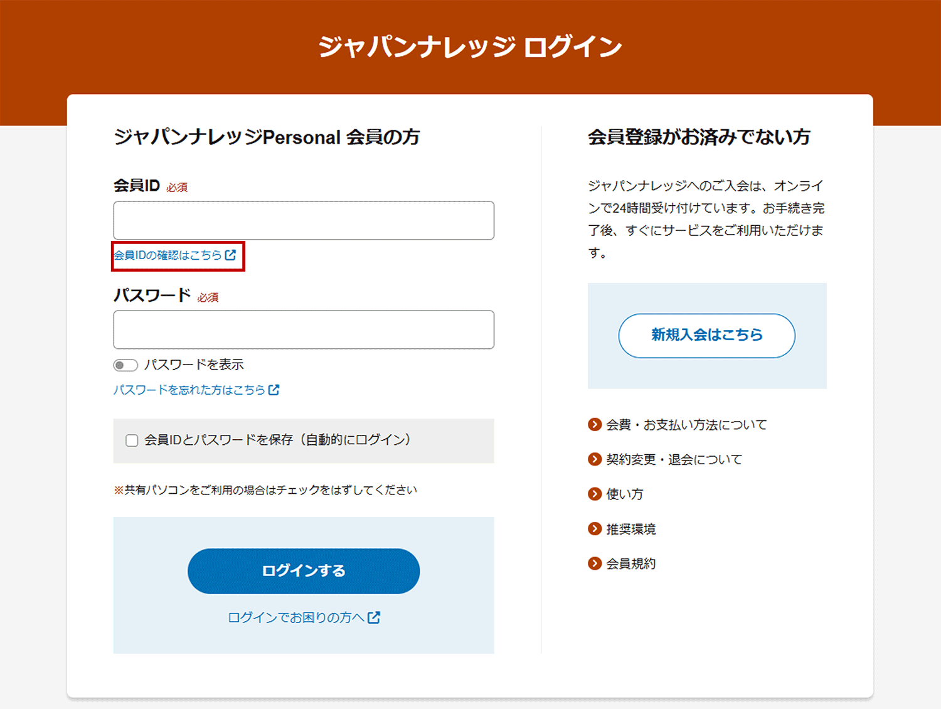
Task: Open the 使い方 link
Action: tap(624, 494)
